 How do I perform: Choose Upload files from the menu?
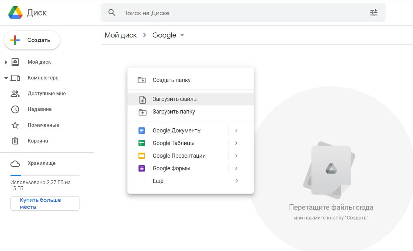[175, 99]
